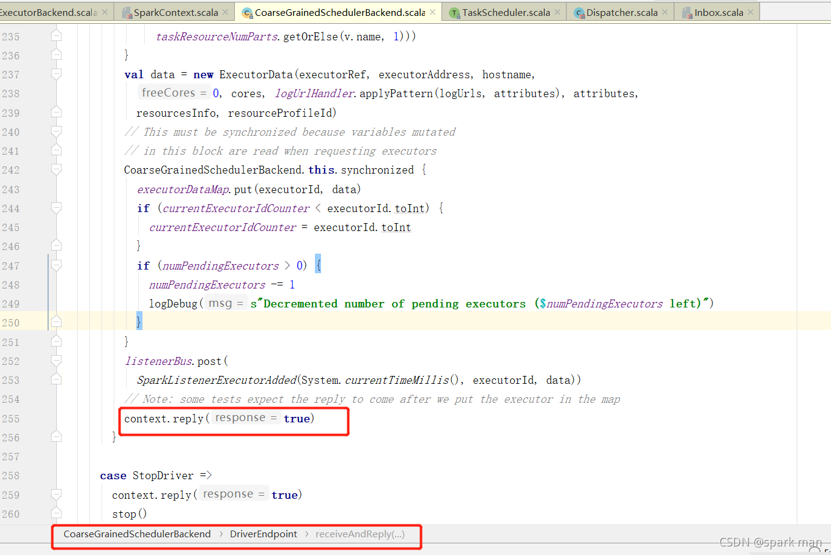Toggle the fold marker at line 256

[x=56, y=438]
